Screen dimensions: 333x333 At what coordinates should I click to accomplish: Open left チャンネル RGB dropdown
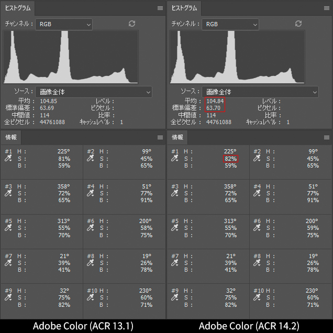pos(64,24)
